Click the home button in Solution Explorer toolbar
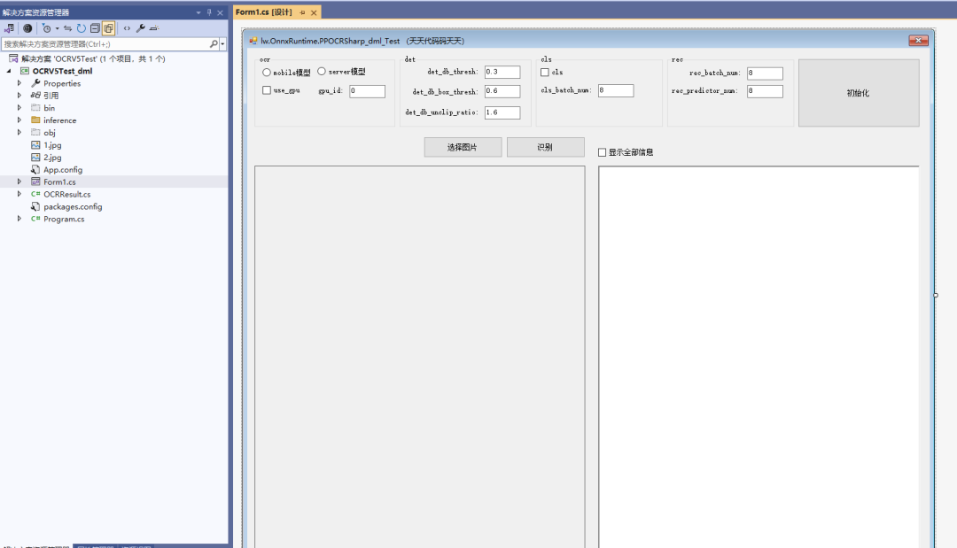Image resolution: width=957 pixels, height=548 pixels. [x=27, y=28]
